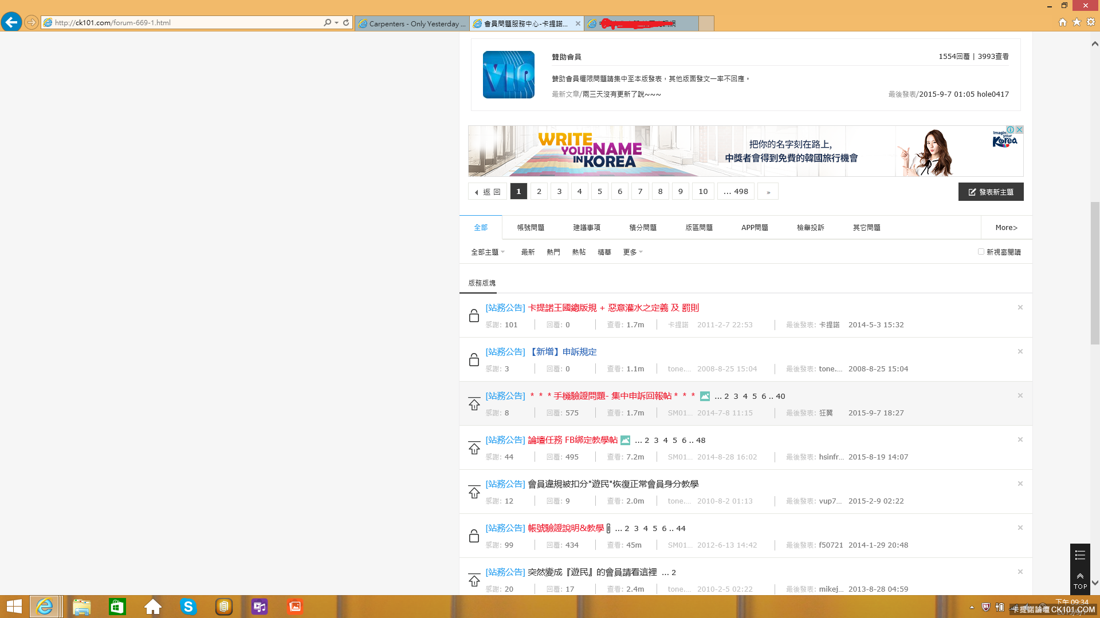Click the TOP back-to-top button

tap(1080, 580)
